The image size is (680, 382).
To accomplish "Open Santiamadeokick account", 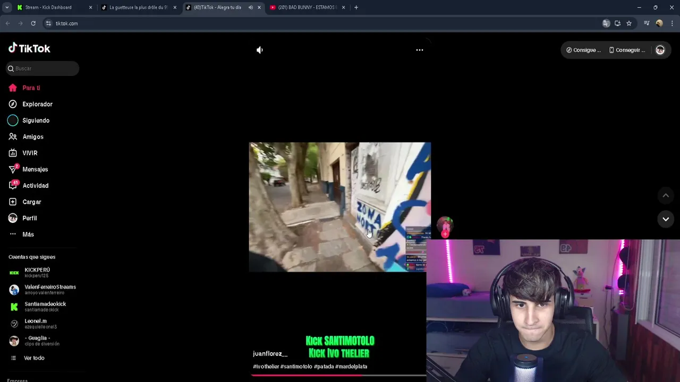I will [38, 307].
